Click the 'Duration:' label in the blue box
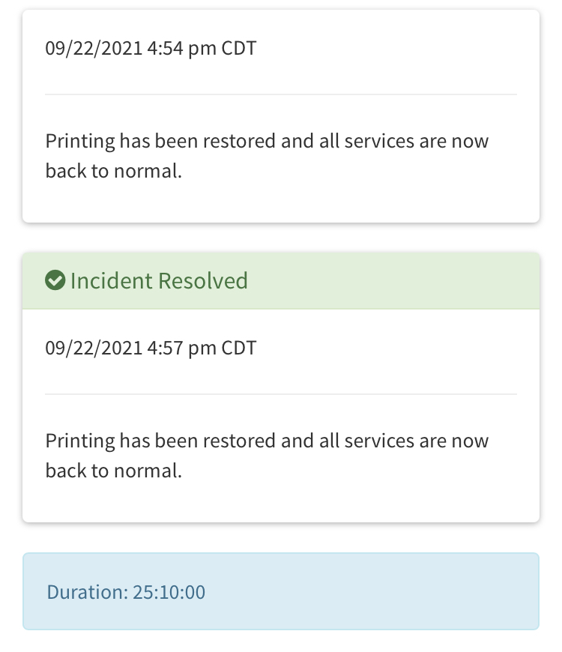The height and width of the screenshot is (652, 562). (x=87, y=592)
